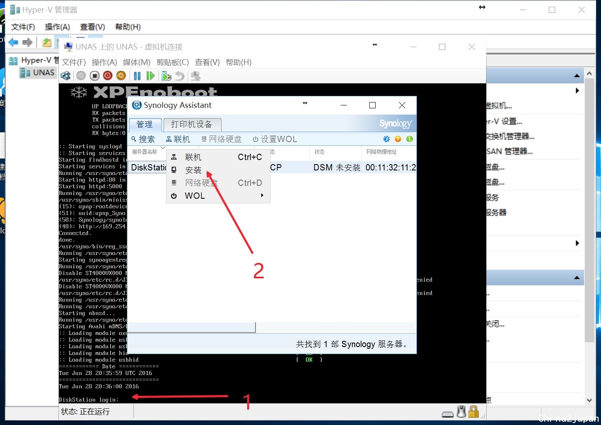Click the 交换机管理器... action
The width and height of the screenshot is (601, 425).
click(510, 136)
